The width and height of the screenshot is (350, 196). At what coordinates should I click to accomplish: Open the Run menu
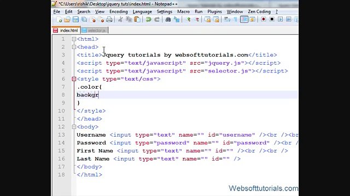tap(199, 11)
